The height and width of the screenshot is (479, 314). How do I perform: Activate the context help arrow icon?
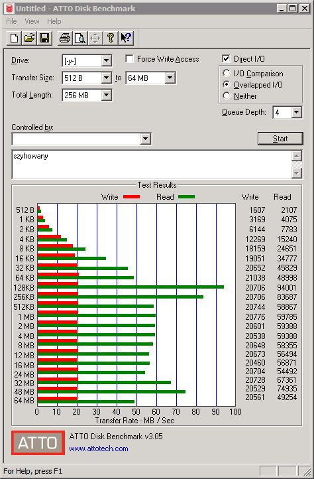(126, 38)
